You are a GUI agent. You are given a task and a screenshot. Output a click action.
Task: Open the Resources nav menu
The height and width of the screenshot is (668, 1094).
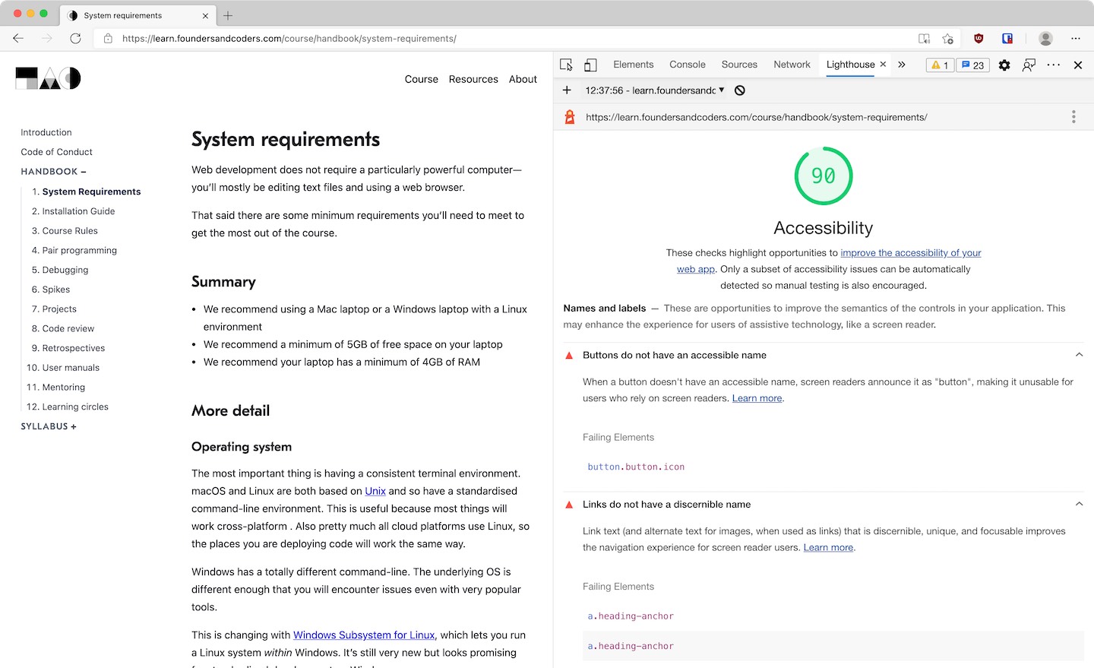click(473, 79)
